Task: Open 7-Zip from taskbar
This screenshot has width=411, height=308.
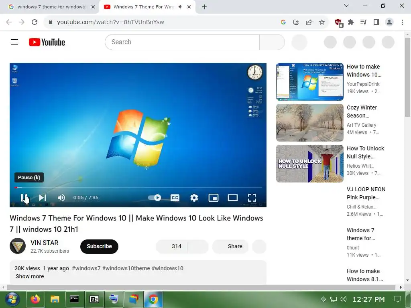Action: click(x=94, y=299)
